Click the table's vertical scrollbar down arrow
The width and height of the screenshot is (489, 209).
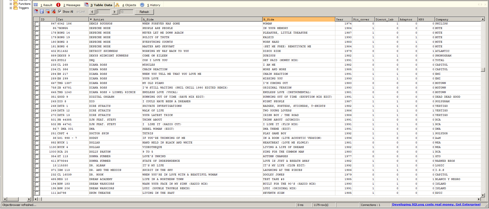pyautogui.click(x=483, y=195)
